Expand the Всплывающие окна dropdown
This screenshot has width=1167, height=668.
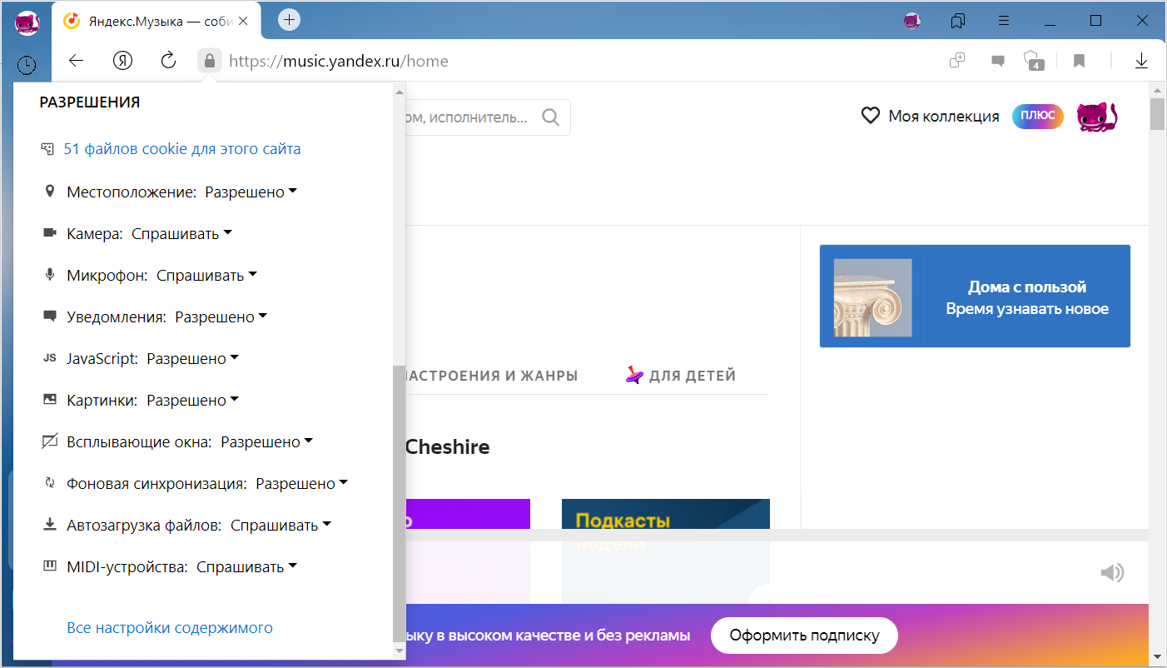point(266,442)
